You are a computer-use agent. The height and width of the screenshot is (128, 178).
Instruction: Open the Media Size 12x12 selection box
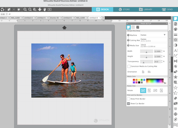154,45
